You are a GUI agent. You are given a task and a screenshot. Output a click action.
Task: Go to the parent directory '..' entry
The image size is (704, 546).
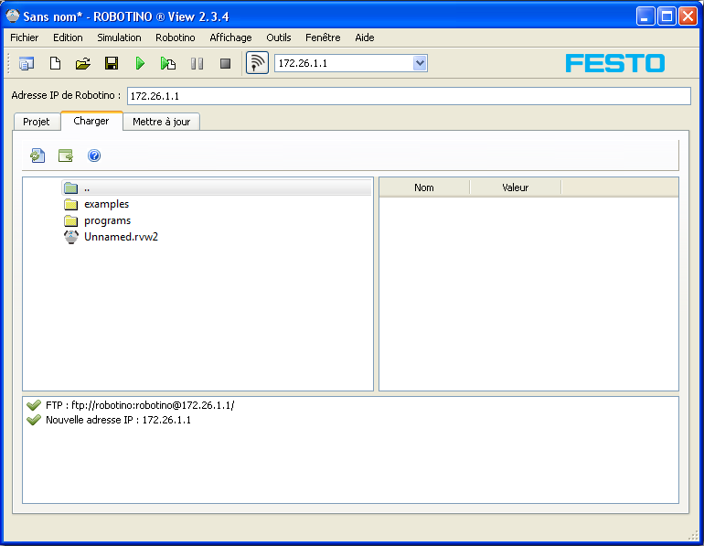click(x=217, y=187)
